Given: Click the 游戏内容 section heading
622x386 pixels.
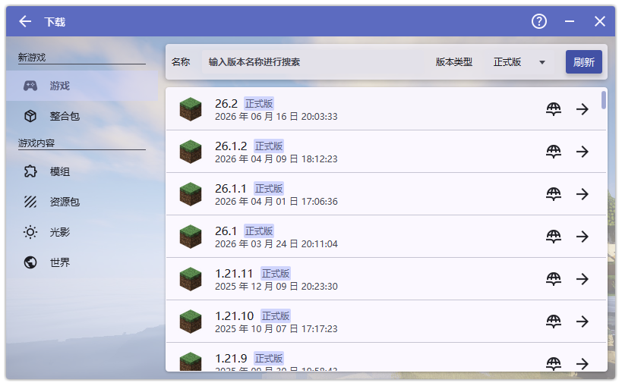Looking at the screenshot, I should click(36, 143).
